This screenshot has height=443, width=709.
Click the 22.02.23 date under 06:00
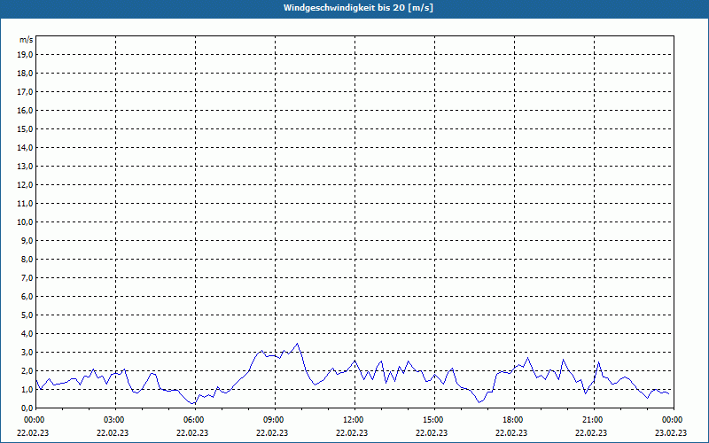[x=192, y=432]
